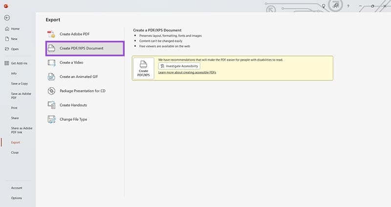Go to the Info section
The image size is (391, 207).
tap(14, 74)
